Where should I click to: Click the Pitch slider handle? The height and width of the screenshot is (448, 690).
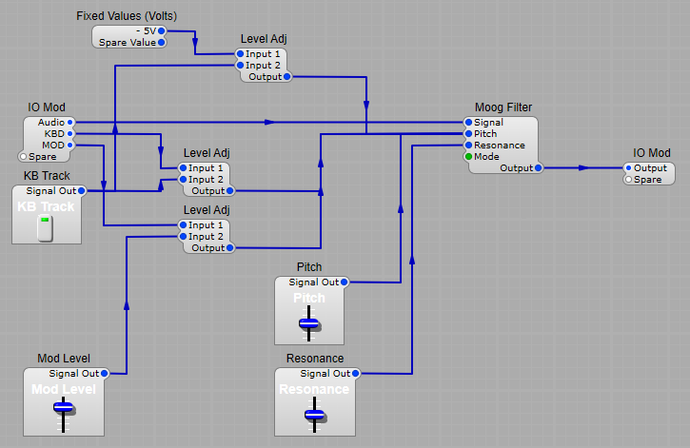click(x=308, y=323)
